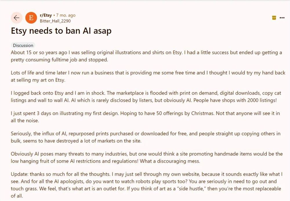Click the back arrow button
The image size is (290, 201).
click(x=17, y=18)
